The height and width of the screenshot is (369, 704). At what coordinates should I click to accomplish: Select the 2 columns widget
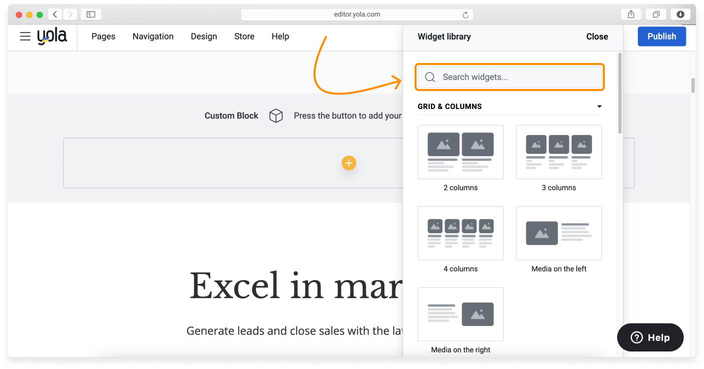pyautogui.click(x=461, y=152)
